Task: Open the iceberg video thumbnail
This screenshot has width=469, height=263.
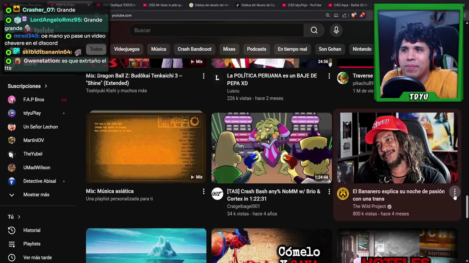Action: point(146,245)
